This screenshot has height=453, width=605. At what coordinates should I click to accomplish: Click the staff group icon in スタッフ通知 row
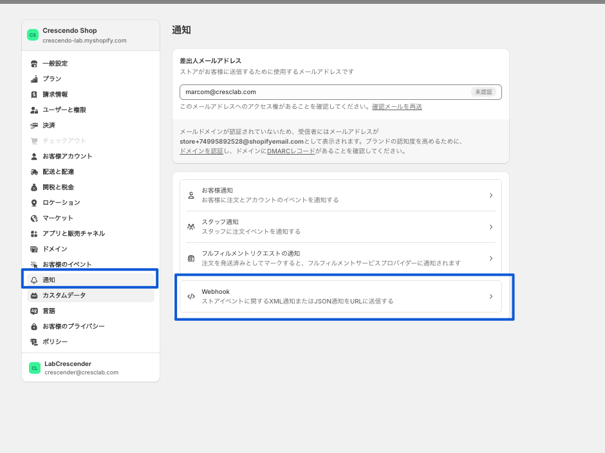191,227
